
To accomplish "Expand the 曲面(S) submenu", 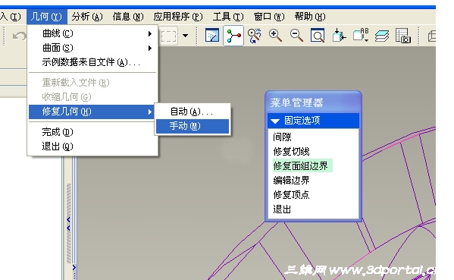I will click(92, 48).
